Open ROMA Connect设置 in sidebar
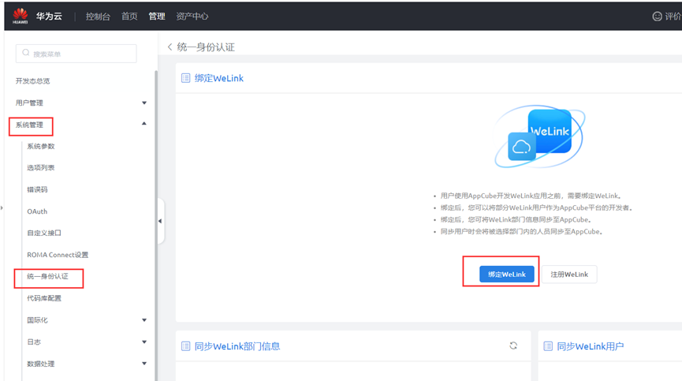This screenshot has height=381, width=682. tap(58, 255)
